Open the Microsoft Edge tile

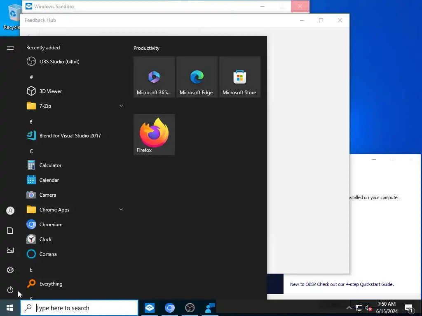point(197,77)
